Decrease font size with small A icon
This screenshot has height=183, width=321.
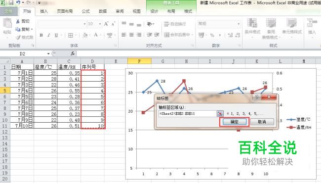click(113, 24)
